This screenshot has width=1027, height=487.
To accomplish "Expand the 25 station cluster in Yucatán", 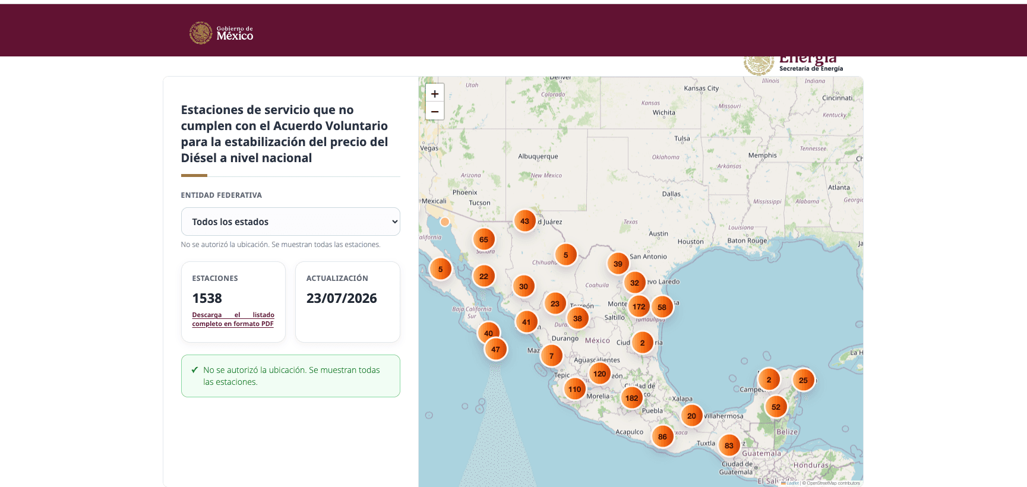I will [x=803, y=380].
